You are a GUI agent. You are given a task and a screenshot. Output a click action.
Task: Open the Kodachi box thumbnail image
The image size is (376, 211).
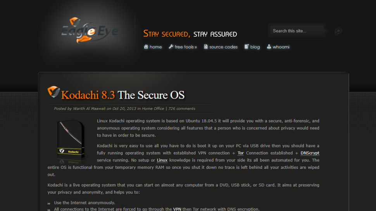pos(71,141)
